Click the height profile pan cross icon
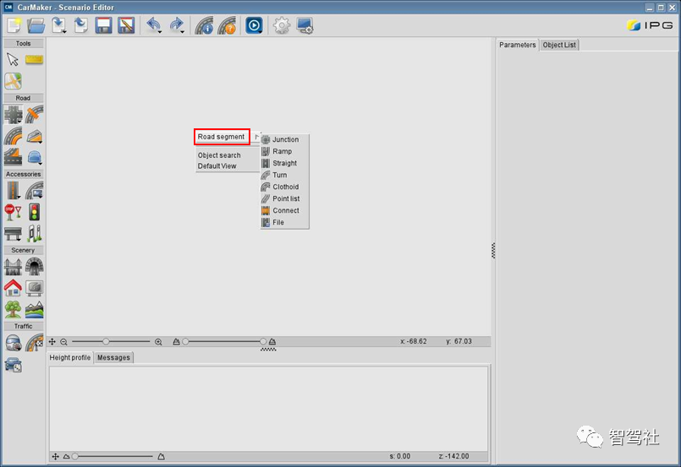 click(x=55, y=456)
